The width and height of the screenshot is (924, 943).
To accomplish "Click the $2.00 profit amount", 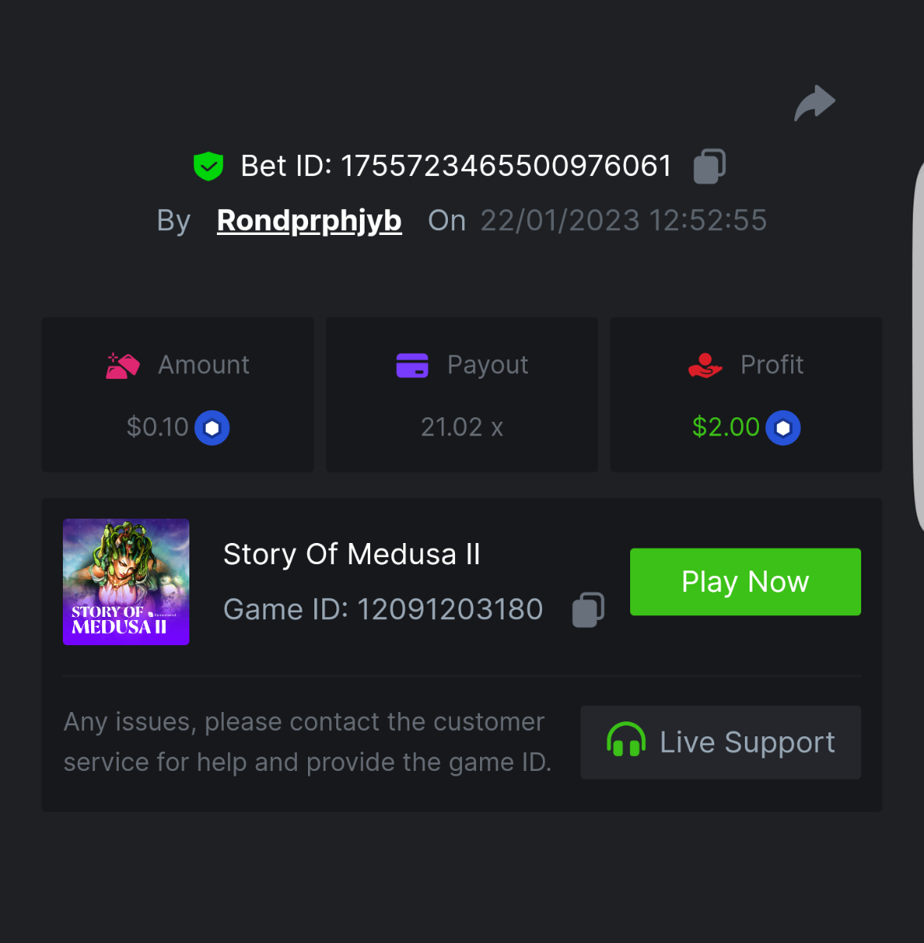I will 725,427.
